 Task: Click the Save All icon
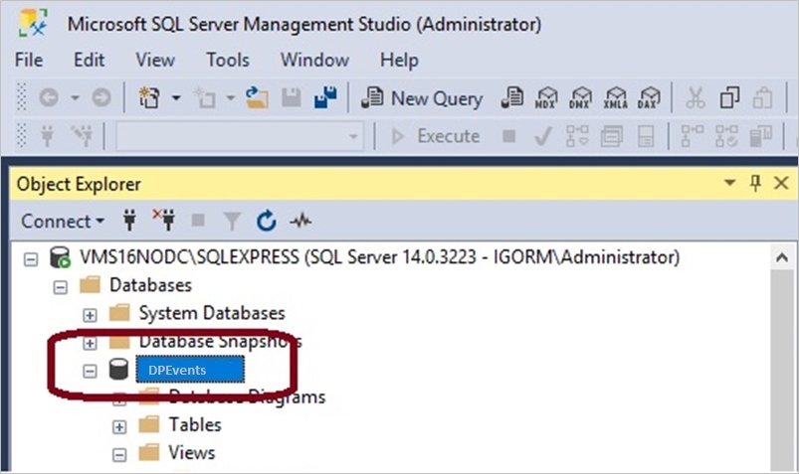(324, 98)
